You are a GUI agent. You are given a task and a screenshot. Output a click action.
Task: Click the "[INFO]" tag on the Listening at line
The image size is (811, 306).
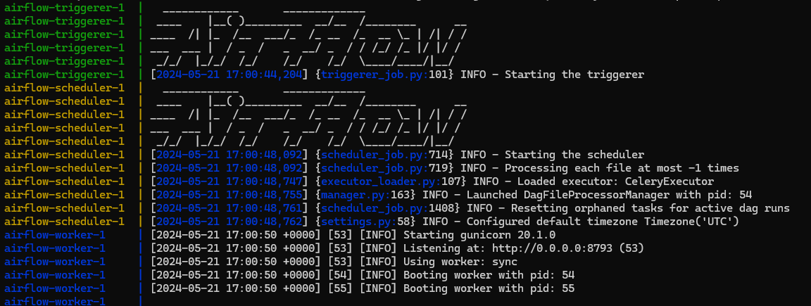(x=378, y=248)
